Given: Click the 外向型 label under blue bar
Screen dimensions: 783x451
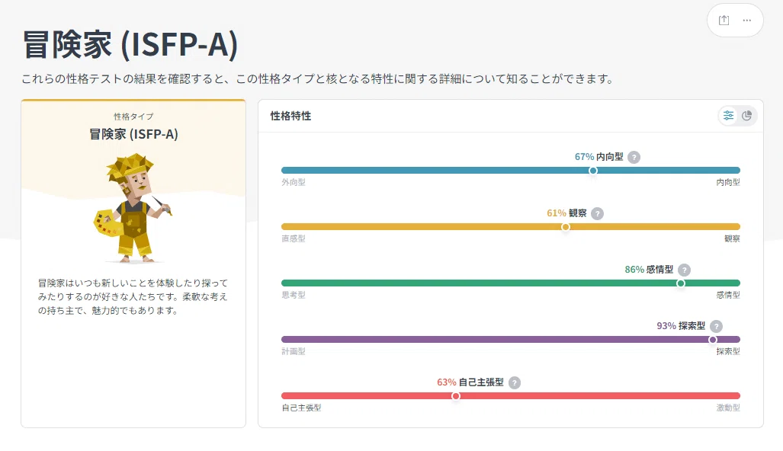Looking at the screenshot, I should [x=293, y=182].
